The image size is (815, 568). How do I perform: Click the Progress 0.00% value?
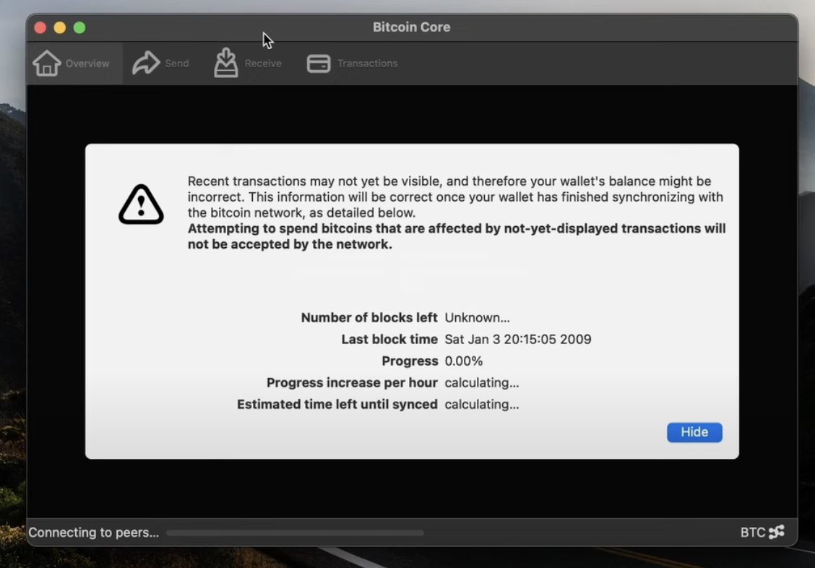(464, 361)
